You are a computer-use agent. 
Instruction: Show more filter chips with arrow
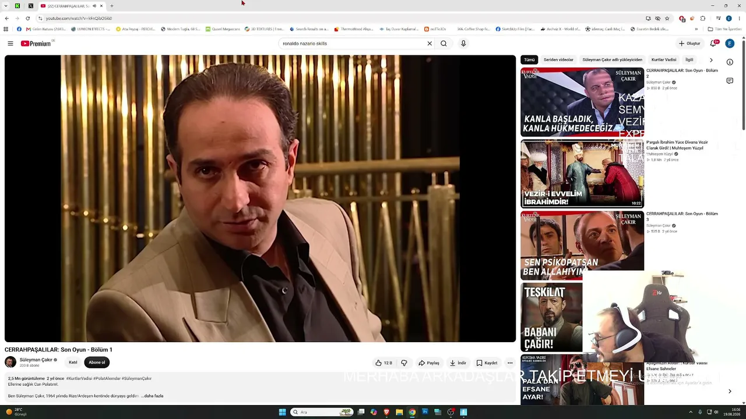point(711,60)
